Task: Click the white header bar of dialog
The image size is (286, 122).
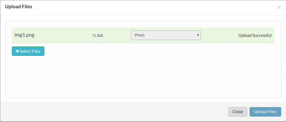Action: [143, 8]
